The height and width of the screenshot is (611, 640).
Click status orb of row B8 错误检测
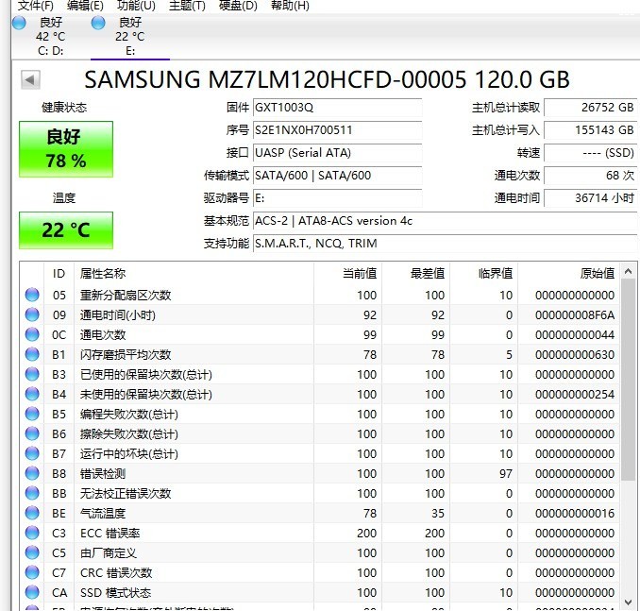coord(32,473)
